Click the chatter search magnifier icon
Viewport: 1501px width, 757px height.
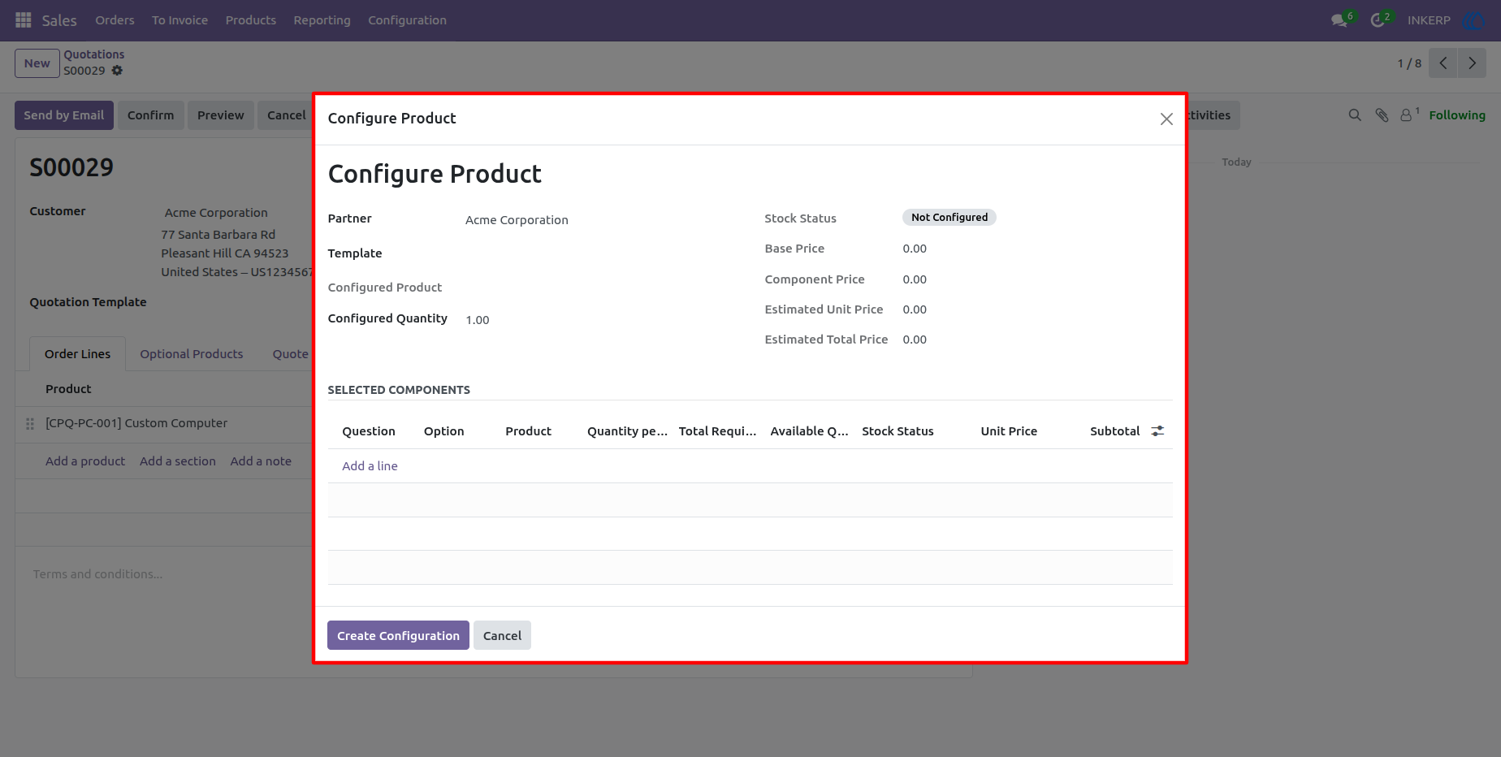(1355, 115)
